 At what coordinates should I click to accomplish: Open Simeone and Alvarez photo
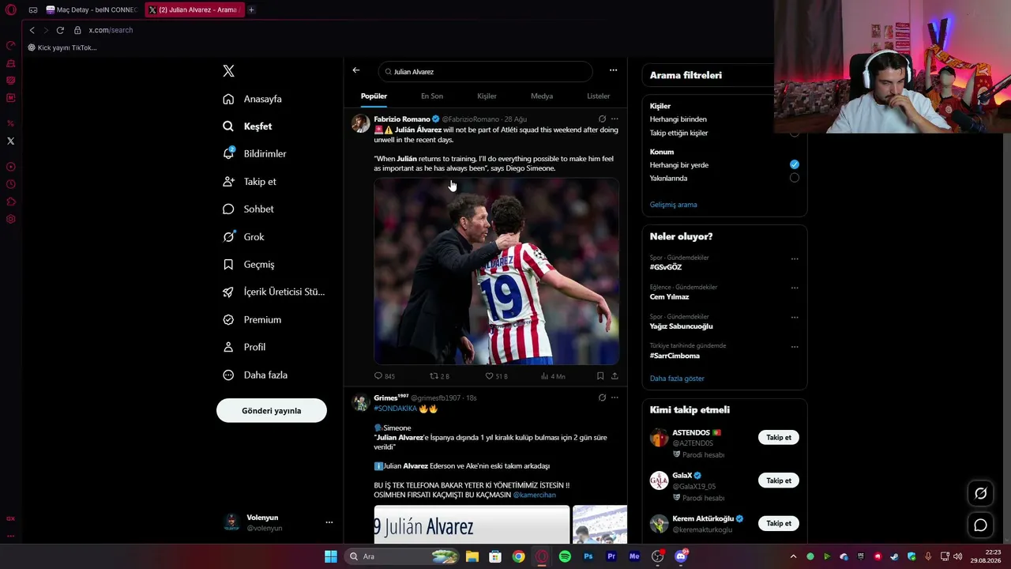pyautogui.click(x=496, y=271)
